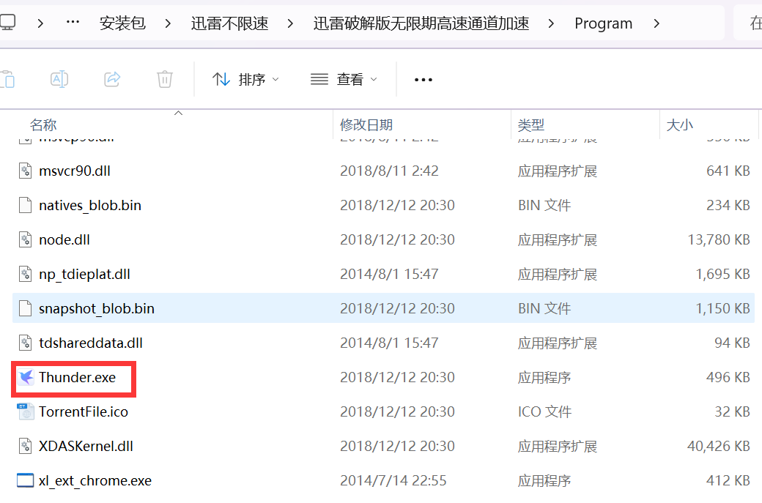This screenshot has height=503, width=762.
Task: Select the xl_ext_chrome.exe file
Action: click(x=95, y=480)
